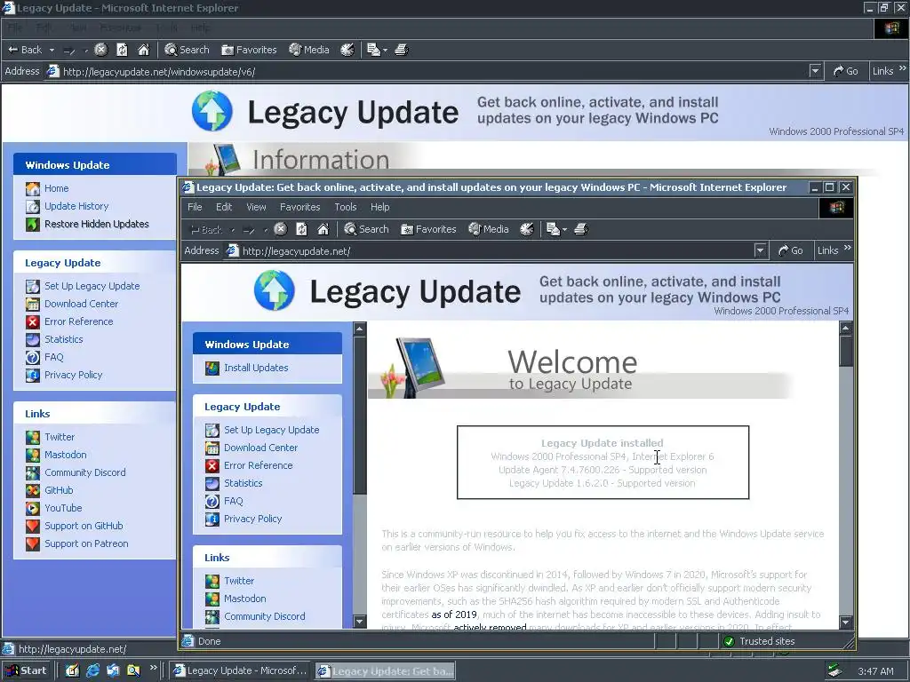Click Stop icon in front window toolbar
Screen dimensions: 910x682
[x=280, y=229]
